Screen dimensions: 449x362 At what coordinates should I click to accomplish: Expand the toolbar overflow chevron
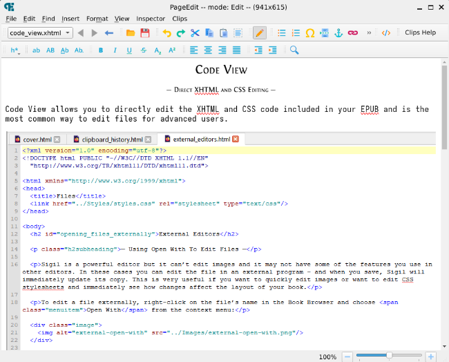[369, 32]
